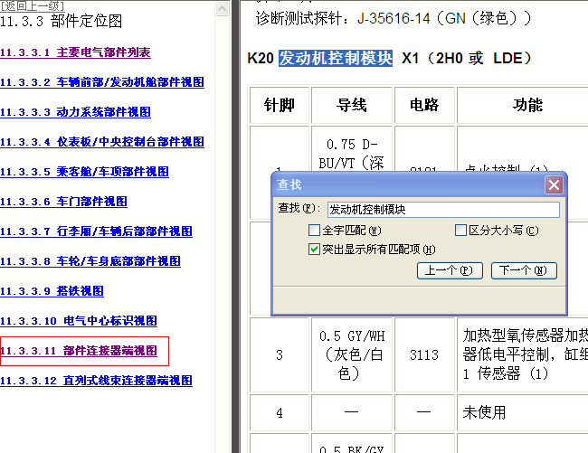Open 11.3.3.6 车门部件视图 link

63,202
